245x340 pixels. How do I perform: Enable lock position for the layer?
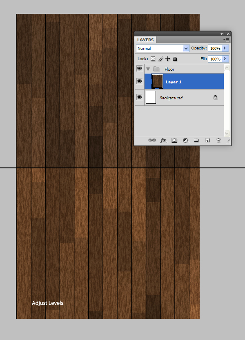[167, 59]
